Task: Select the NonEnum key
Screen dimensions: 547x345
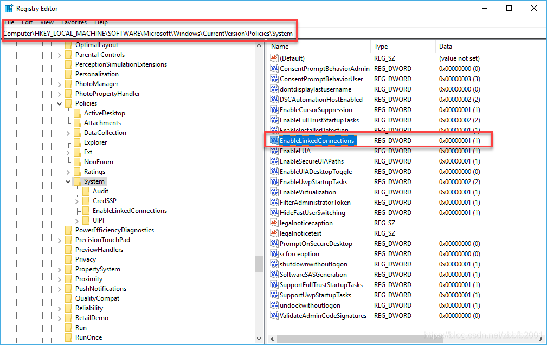Action: coord(98,162)
